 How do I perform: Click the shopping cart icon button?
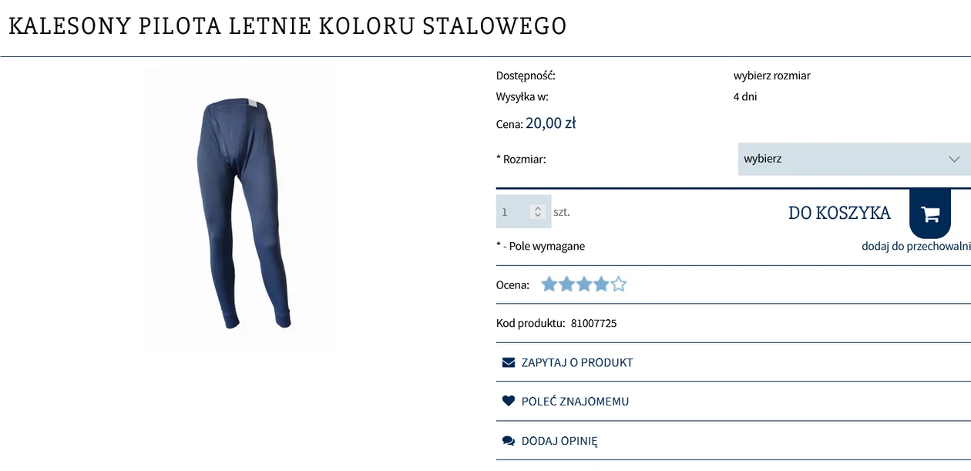[x=930, y=214]
